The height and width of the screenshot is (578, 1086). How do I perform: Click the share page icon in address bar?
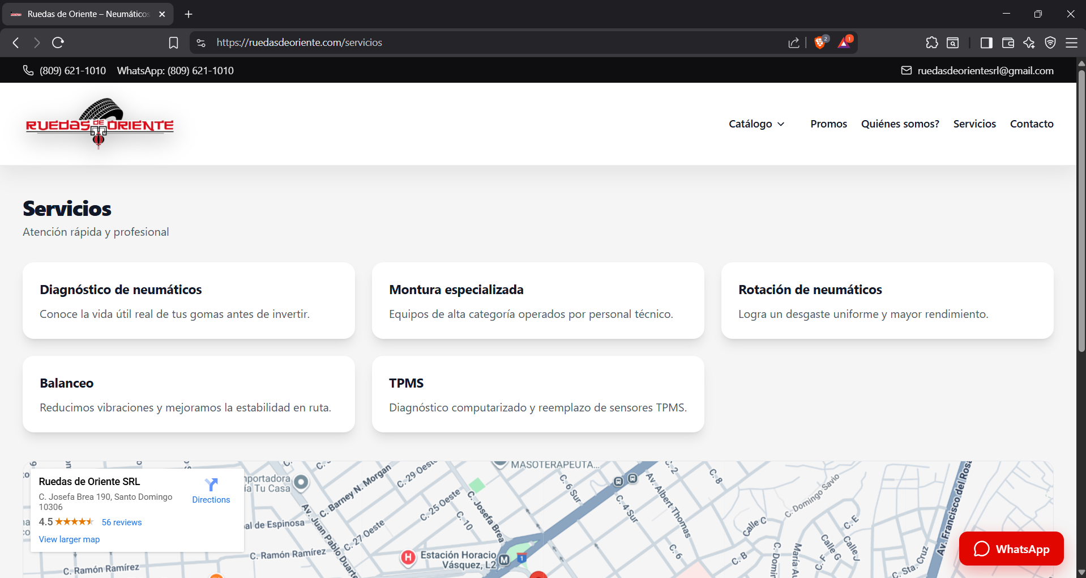click(x=793, y=42)
